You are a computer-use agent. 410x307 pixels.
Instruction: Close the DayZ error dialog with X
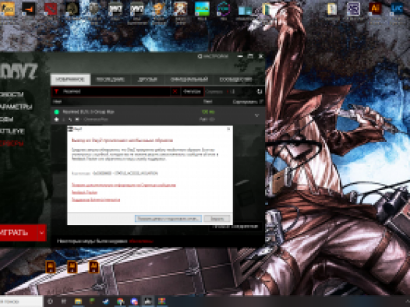228,129
